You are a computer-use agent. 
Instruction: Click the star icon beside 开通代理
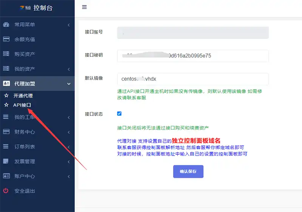[x=6, y=96]
